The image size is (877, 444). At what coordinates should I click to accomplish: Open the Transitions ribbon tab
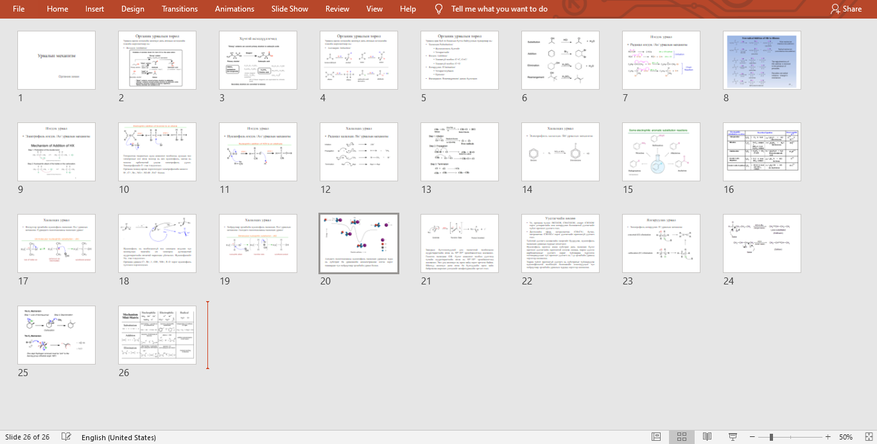point(180,9)
